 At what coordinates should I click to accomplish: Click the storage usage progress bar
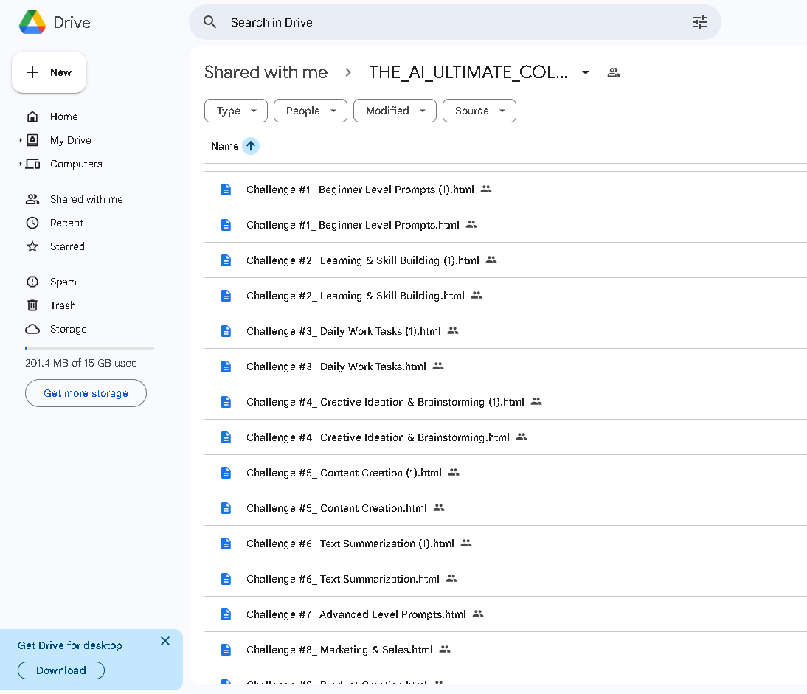(89, 347)
